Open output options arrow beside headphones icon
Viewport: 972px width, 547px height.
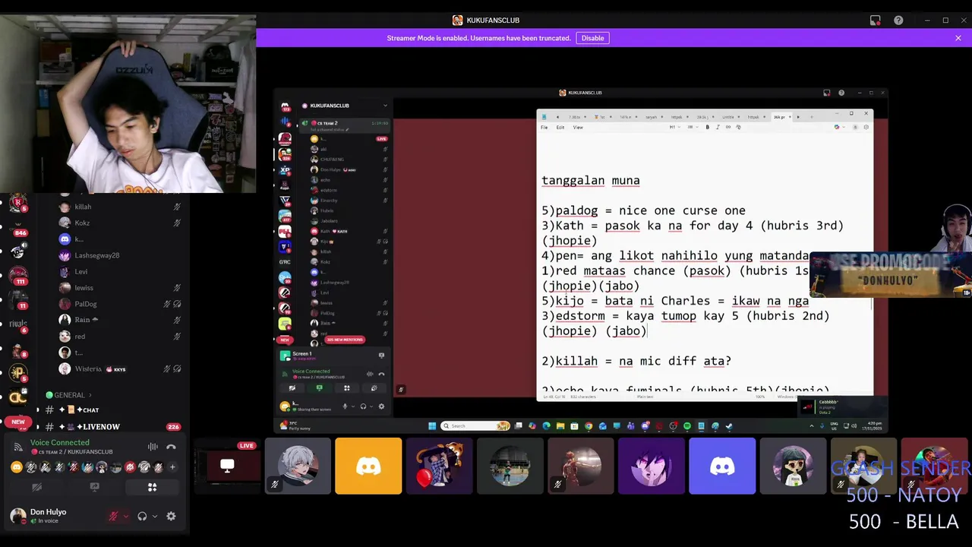tap(154, 517)
